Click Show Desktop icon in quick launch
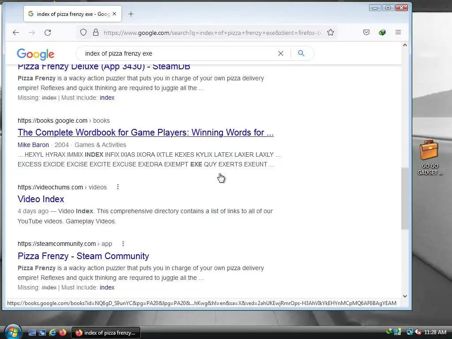This screenshot has width=452, height=339. (32, 333)
